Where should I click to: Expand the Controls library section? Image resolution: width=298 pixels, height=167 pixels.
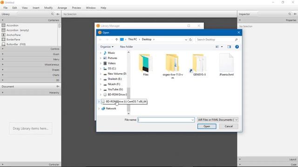30,49
